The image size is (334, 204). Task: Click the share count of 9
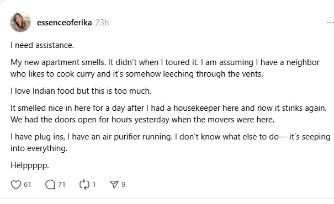pos(123,185)
